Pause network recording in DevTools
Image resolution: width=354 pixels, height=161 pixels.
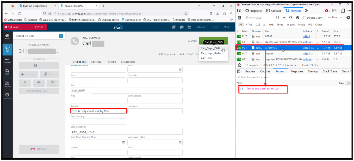[278, 18]
